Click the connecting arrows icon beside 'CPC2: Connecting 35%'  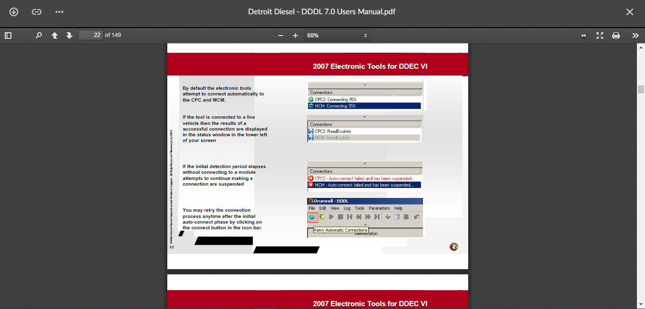(x=311, y=100)
